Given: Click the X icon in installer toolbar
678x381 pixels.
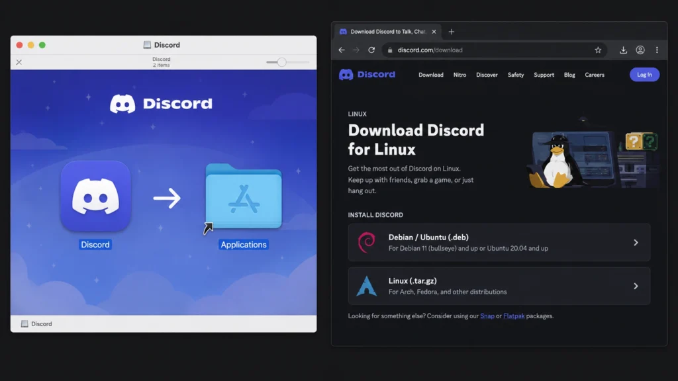Looking at the screenshot, I should pyautogui.click(x=19, y=62).
